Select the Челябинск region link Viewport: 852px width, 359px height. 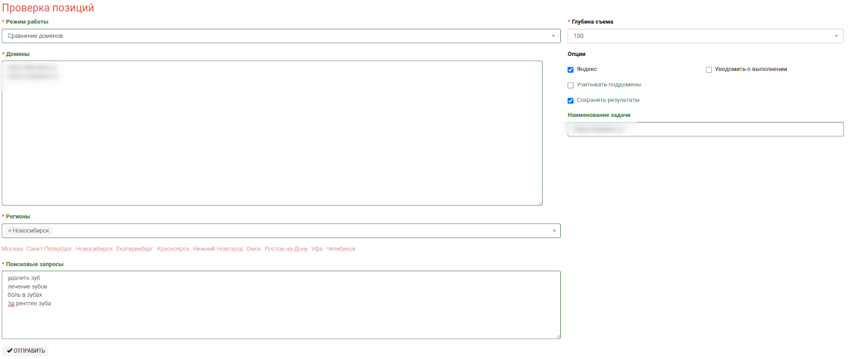[341, 249]
